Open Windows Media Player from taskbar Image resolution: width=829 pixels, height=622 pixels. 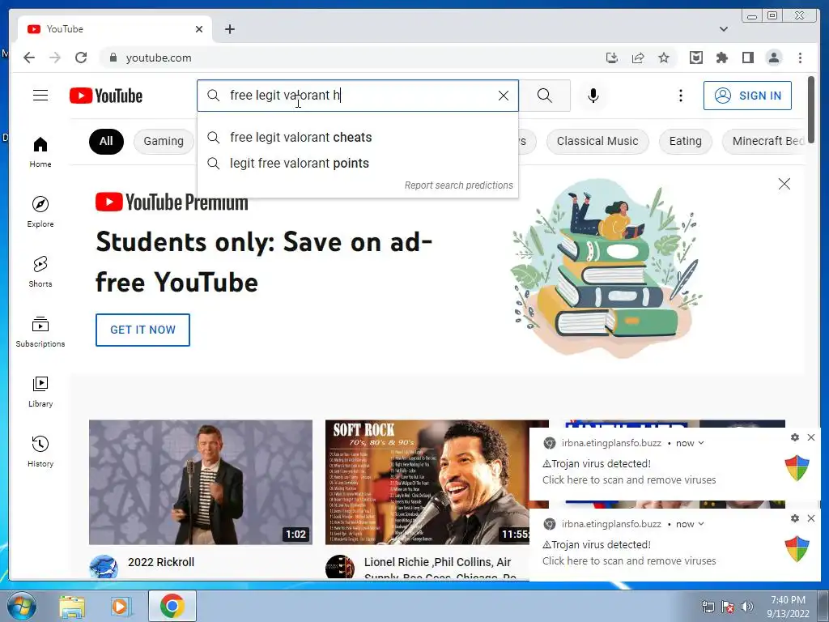(120, 606)
